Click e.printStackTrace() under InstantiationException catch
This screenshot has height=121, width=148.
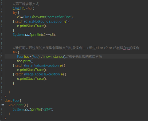pyautogui.click(x=32, y=70)
